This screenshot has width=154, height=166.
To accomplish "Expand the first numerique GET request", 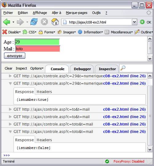I will click(x=10, y=76).
